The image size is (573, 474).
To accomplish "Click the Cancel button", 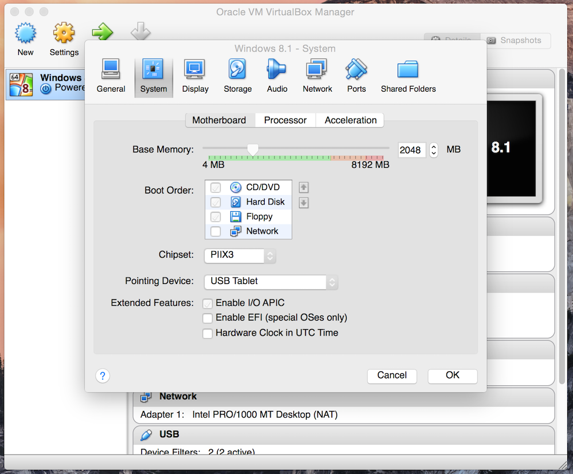I will point(392,376).
